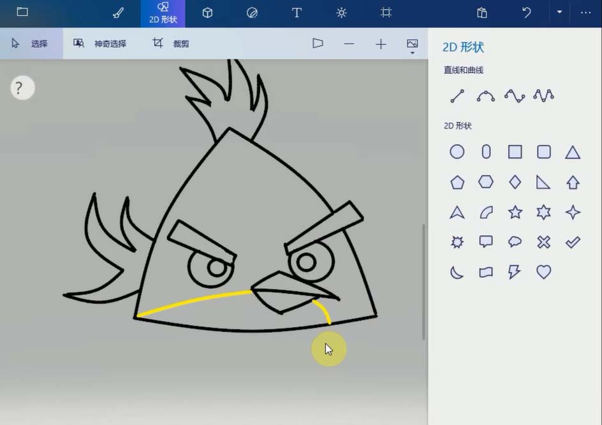Open the 3D shapes cube tab
Image resolution: width=602 pixels, height=425 pixels.
tap(207, 13)
